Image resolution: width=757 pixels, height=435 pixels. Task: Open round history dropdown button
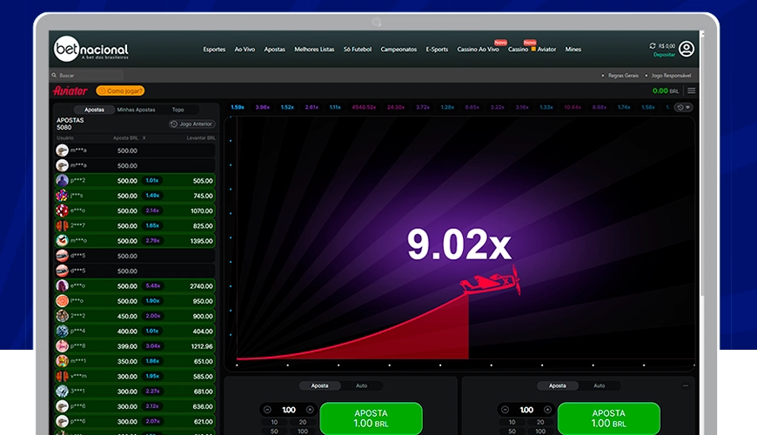pyautogui.click(x=683, y=107)
